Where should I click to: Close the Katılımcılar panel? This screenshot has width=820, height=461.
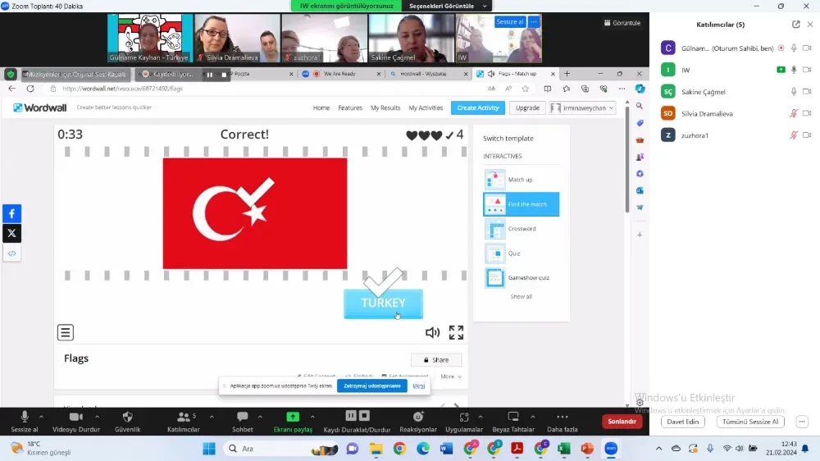click(x=810, y=24)
